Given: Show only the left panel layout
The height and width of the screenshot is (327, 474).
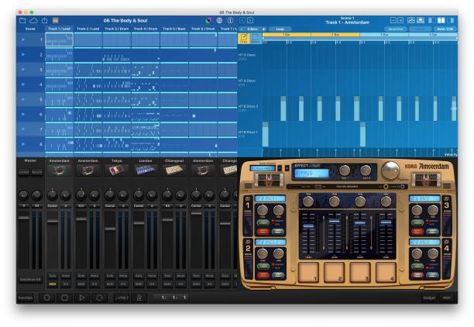Looking at the screenshot, I should tap(433, 20).
